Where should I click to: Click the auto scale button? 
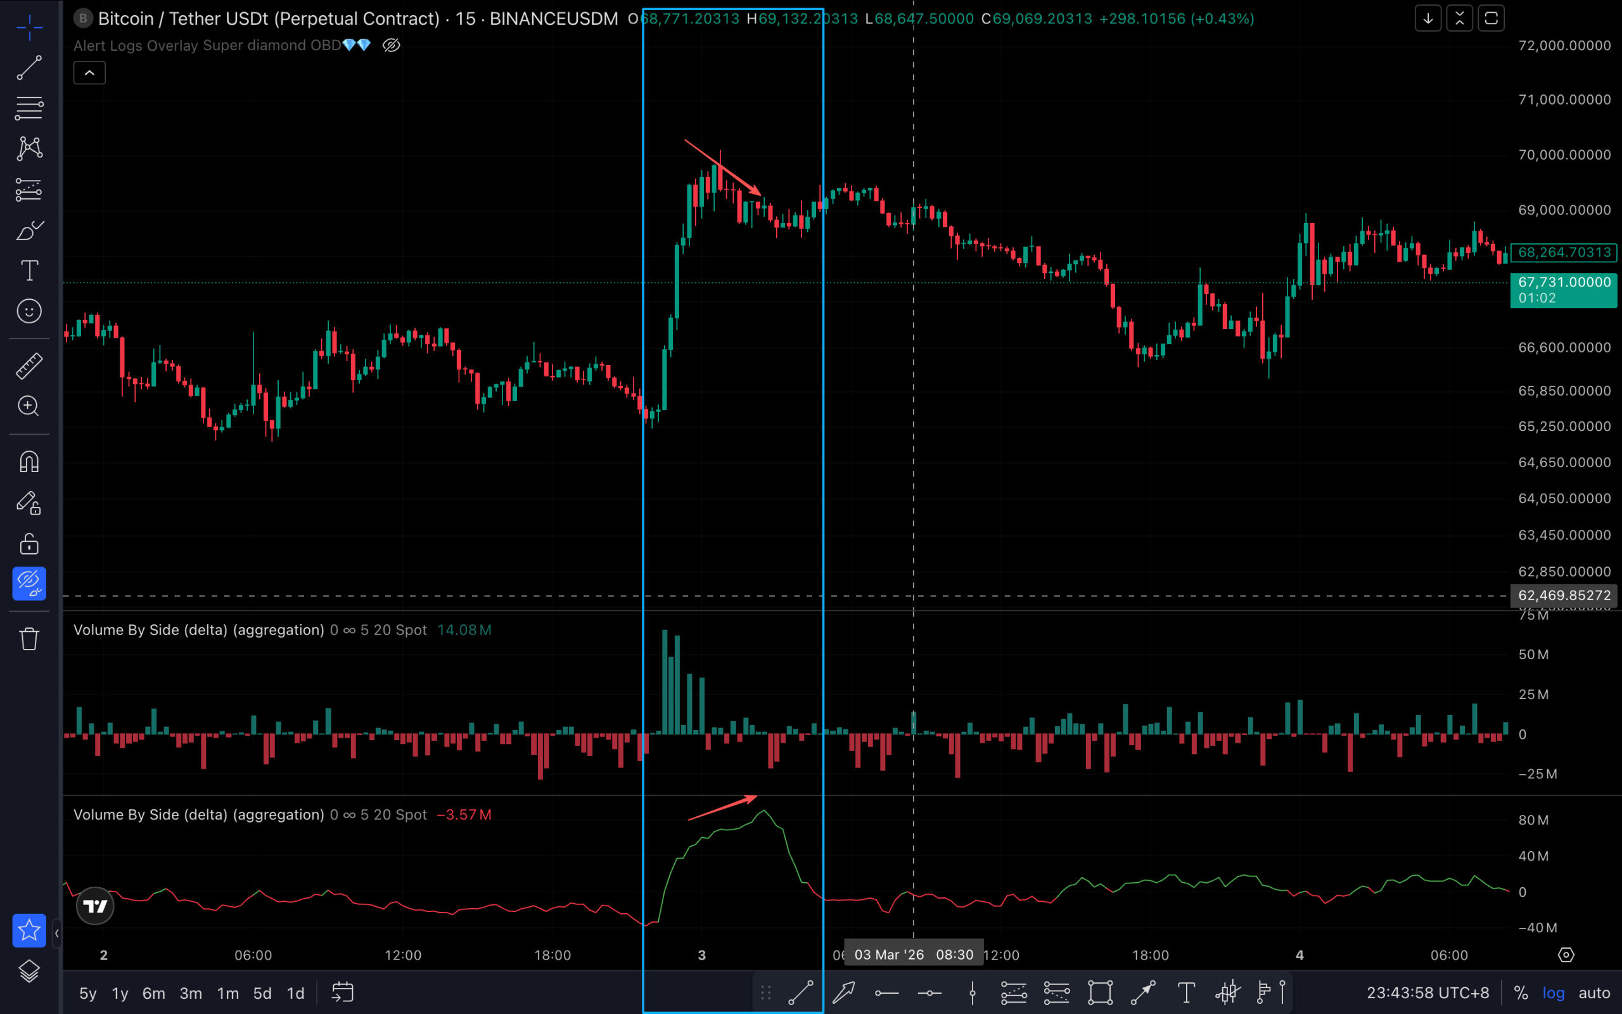[1594, 993]
